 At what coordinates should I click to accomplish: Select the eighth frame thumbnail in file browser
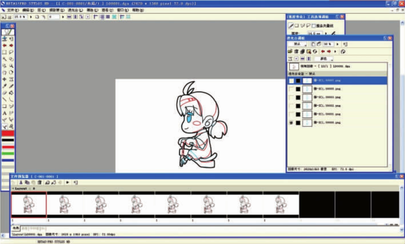[x=281, y=205]
